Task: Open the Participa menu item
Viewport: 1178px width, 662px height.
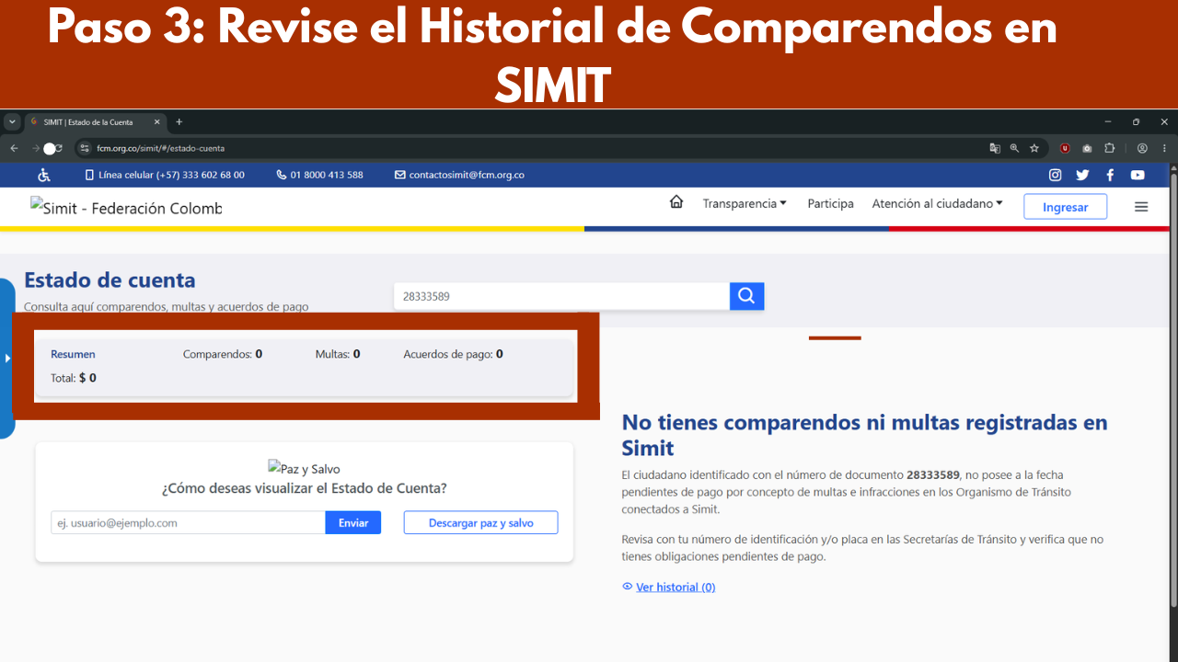Action: pos(830,203)
